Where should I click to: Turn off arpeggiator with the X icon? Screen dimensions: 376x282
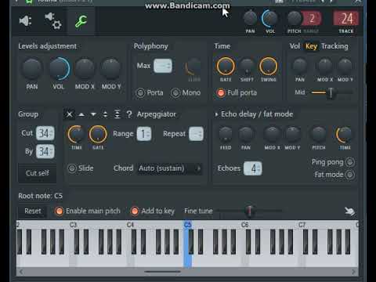pyautogui.click(x=70, y=114)
